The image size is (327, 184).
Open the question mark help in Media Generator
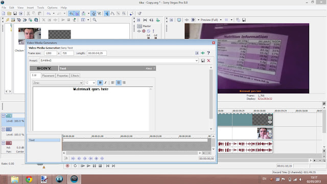(208, 53)
